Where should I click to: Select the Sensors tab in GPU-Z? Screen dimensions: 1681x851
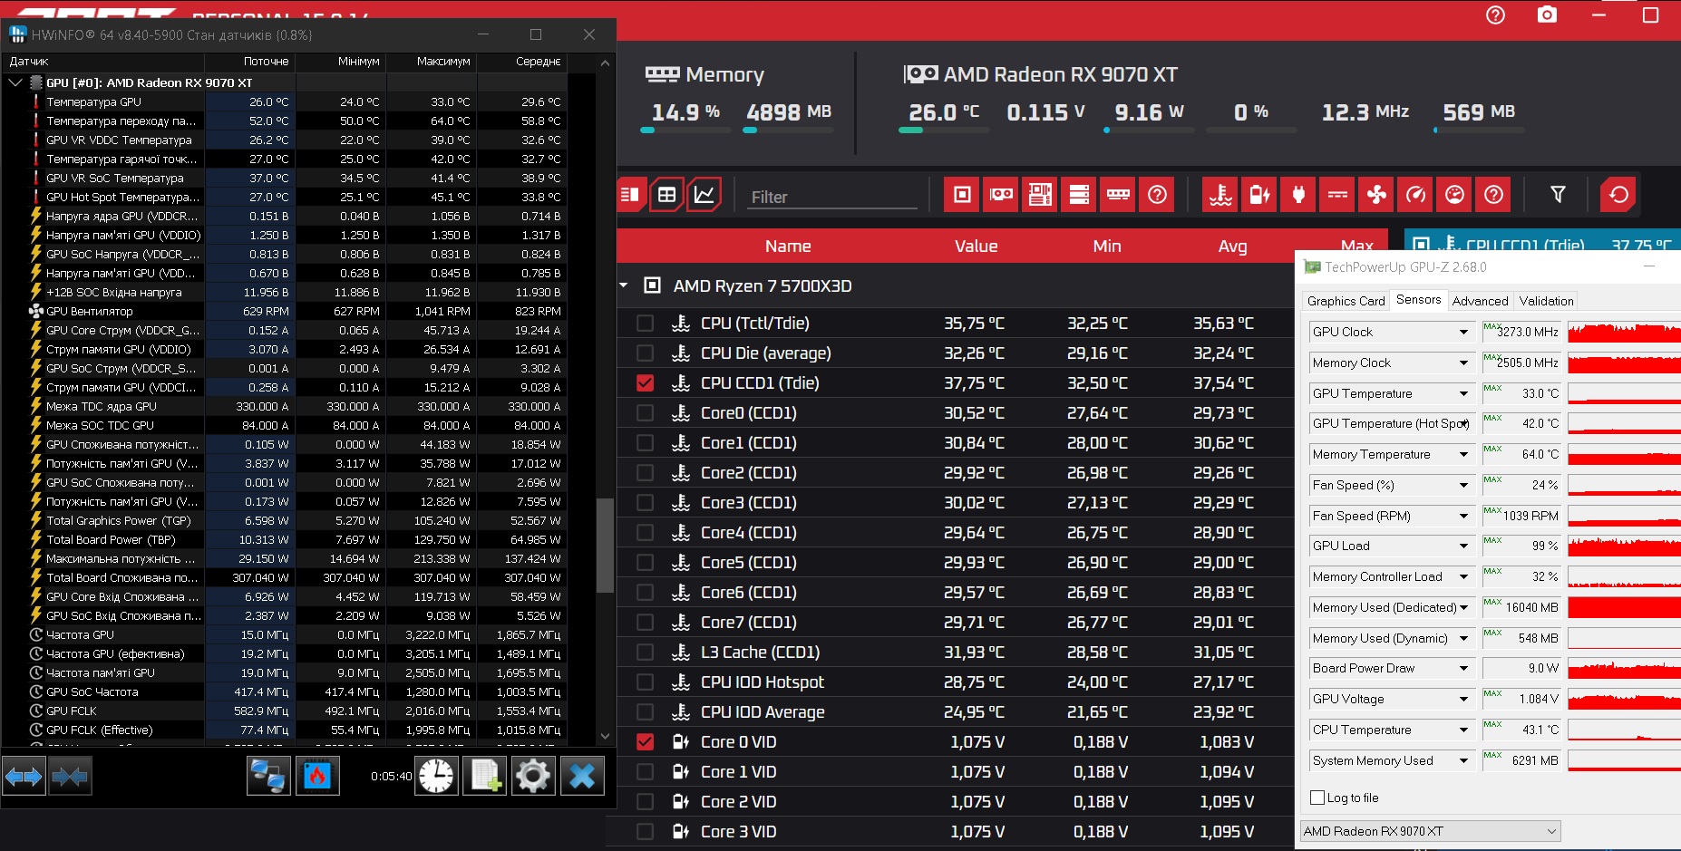[1418, 299]
